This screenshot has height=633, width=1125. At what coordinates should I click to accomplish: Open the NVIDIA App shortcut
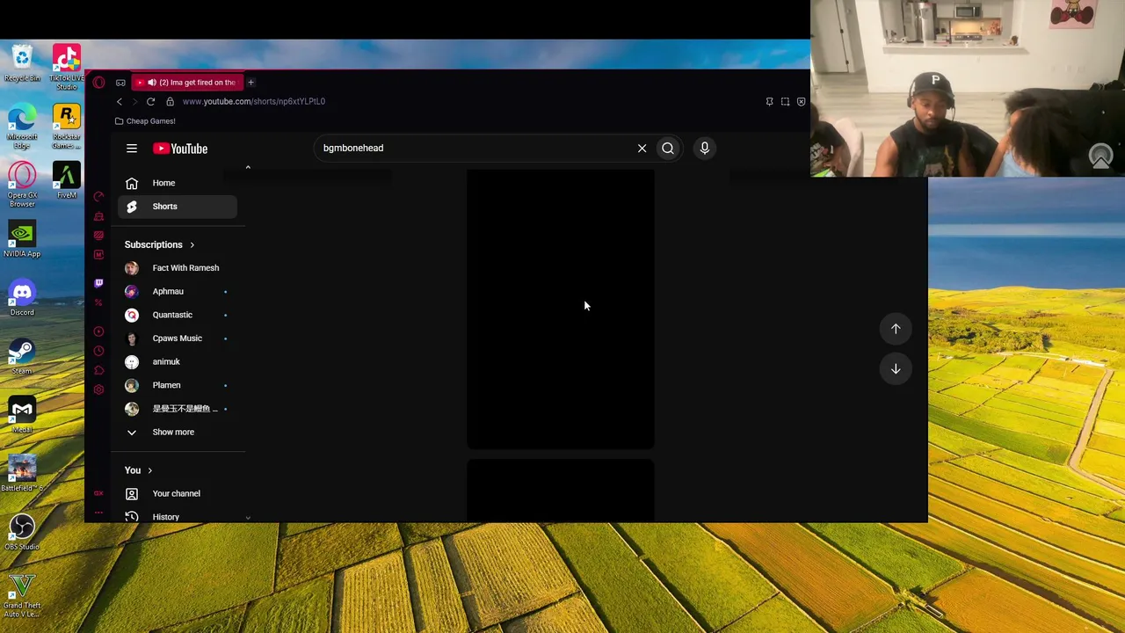(x=22, y=240)
